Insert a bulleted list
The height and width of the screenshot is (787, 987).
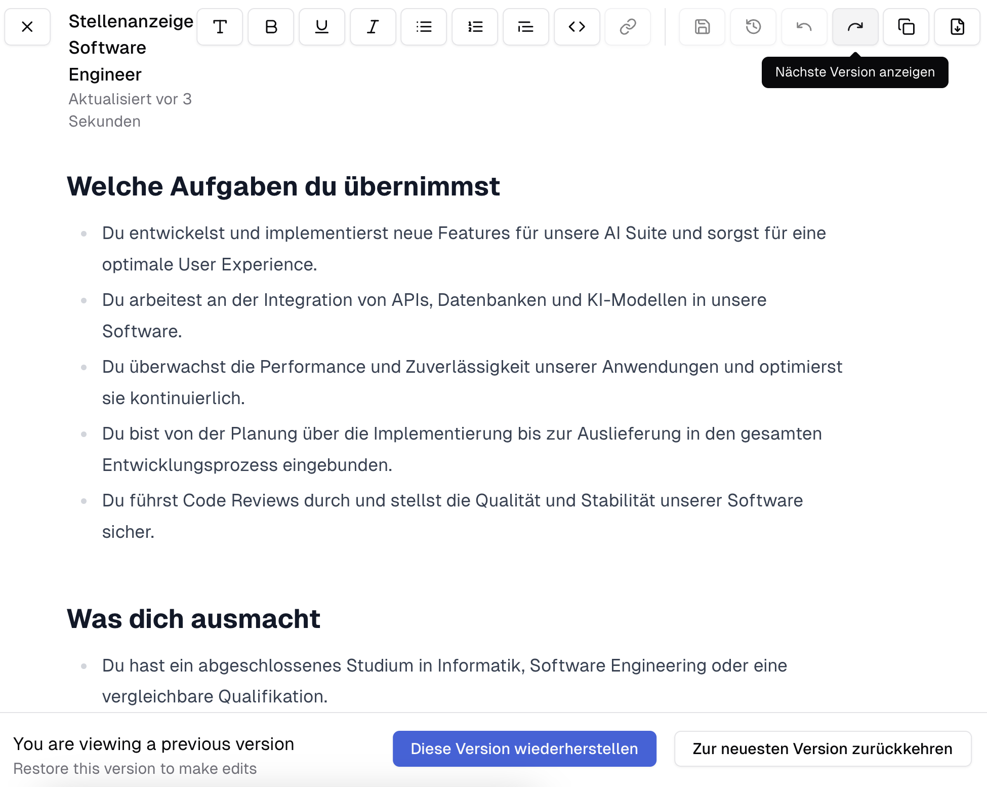click(x=424, y=27)
